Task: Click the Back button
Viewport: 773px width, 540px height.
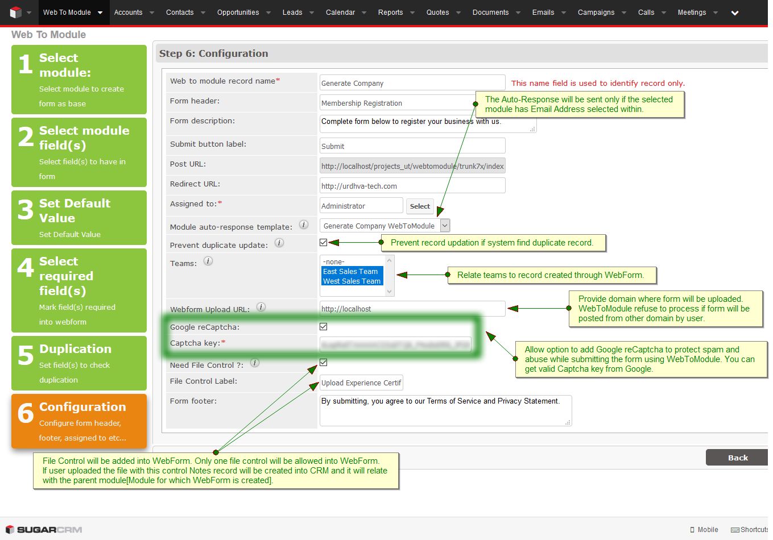Action: 737,458
